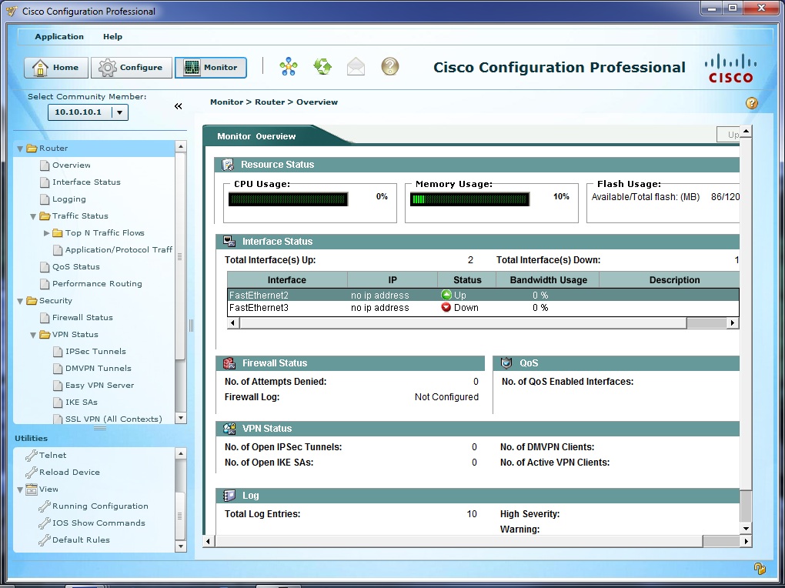This screenshot has width=785, height=588.
Task: Click the Resource Status section icon
Action: tap(229, 164)
